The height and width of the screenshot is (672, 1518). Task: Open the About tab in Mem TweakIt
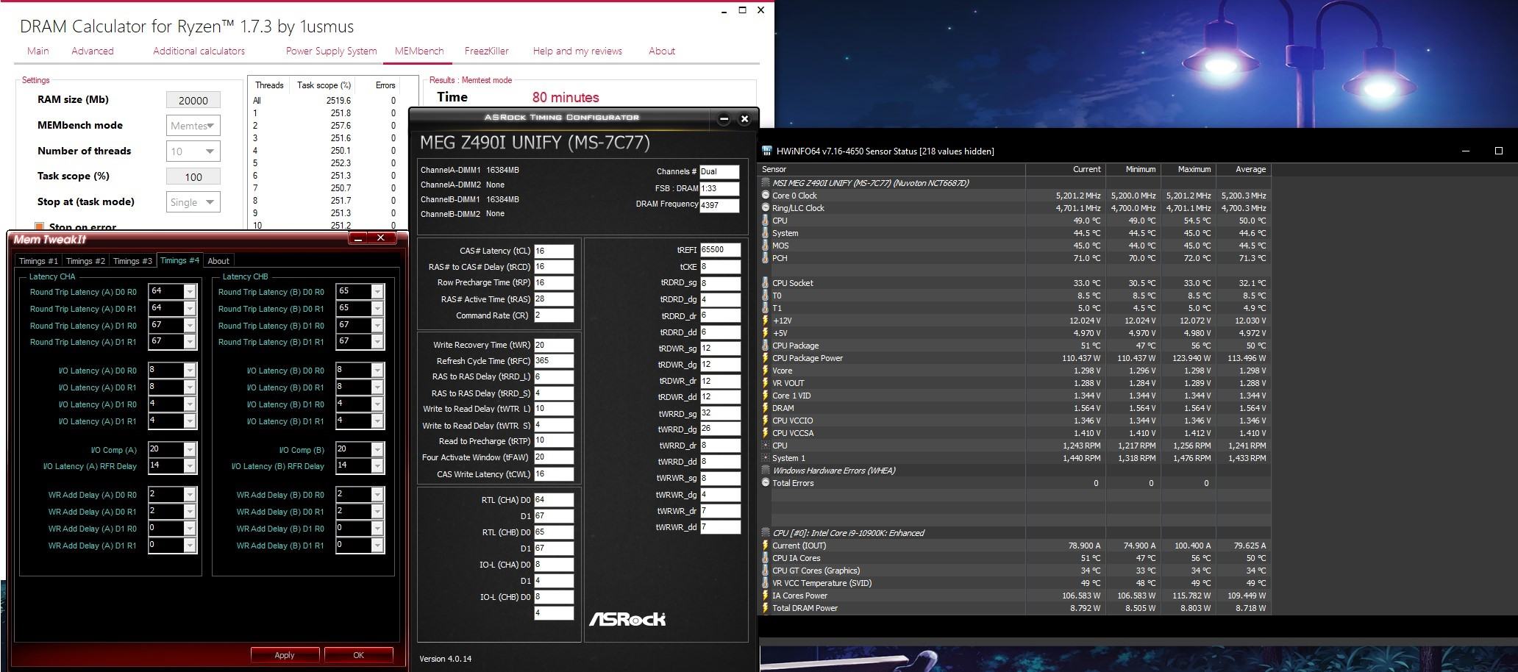[x=218, y=261]
